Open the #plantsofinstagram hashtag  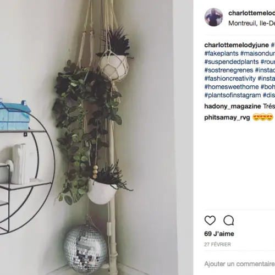point(233,95)
